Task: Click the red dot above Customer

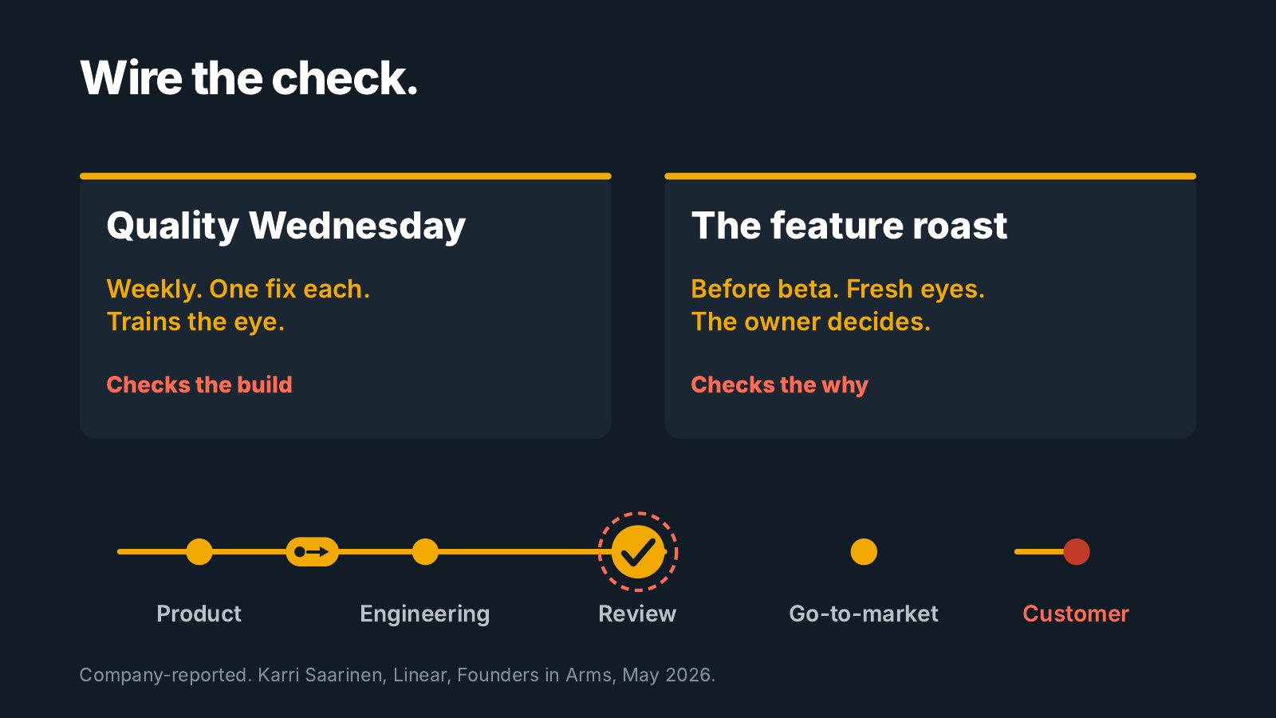Action: coord(1077,551)
